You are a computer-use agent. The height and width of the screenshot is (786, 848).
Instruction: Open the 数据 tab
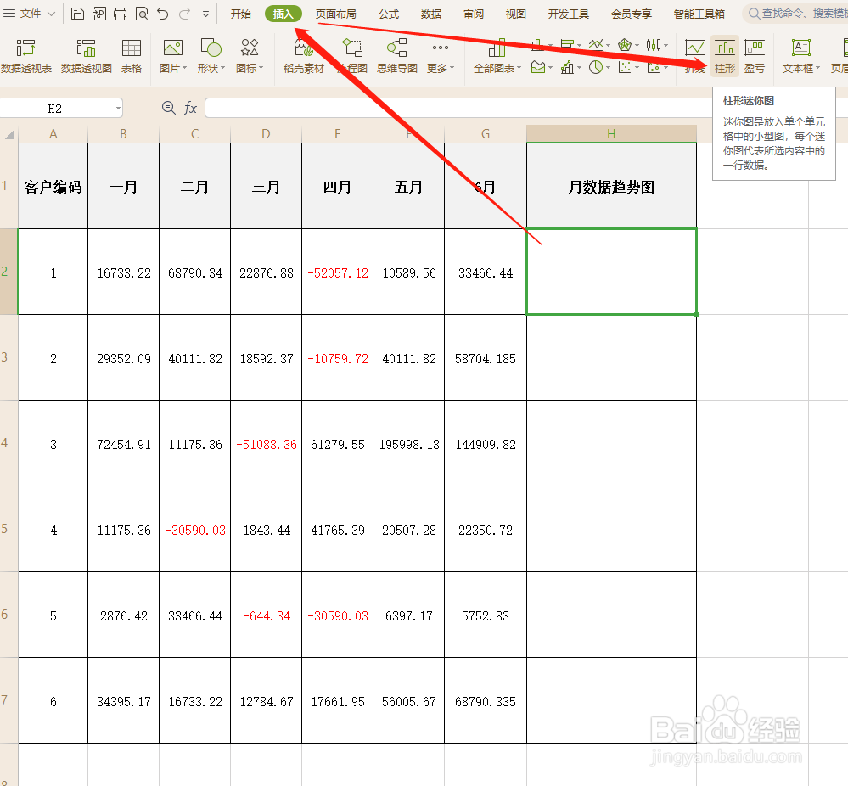tap(431, 14)
